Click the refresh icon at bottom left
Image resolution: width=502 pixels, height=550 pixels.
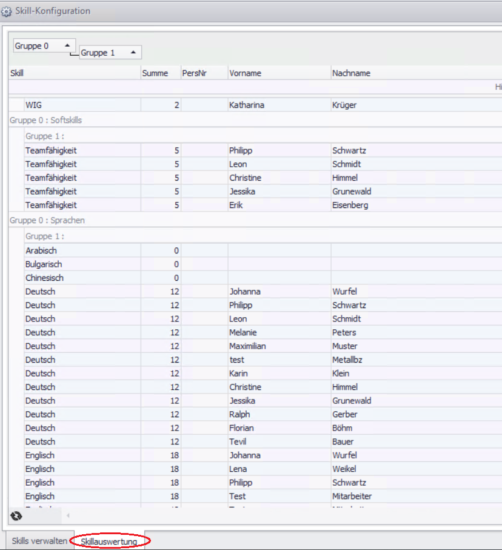16,516
